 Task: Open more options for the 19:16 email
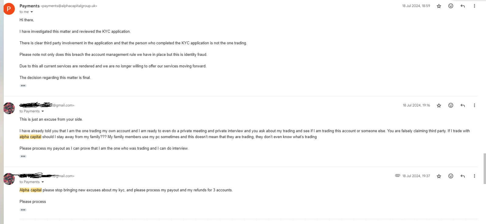(x=474, y=105)
